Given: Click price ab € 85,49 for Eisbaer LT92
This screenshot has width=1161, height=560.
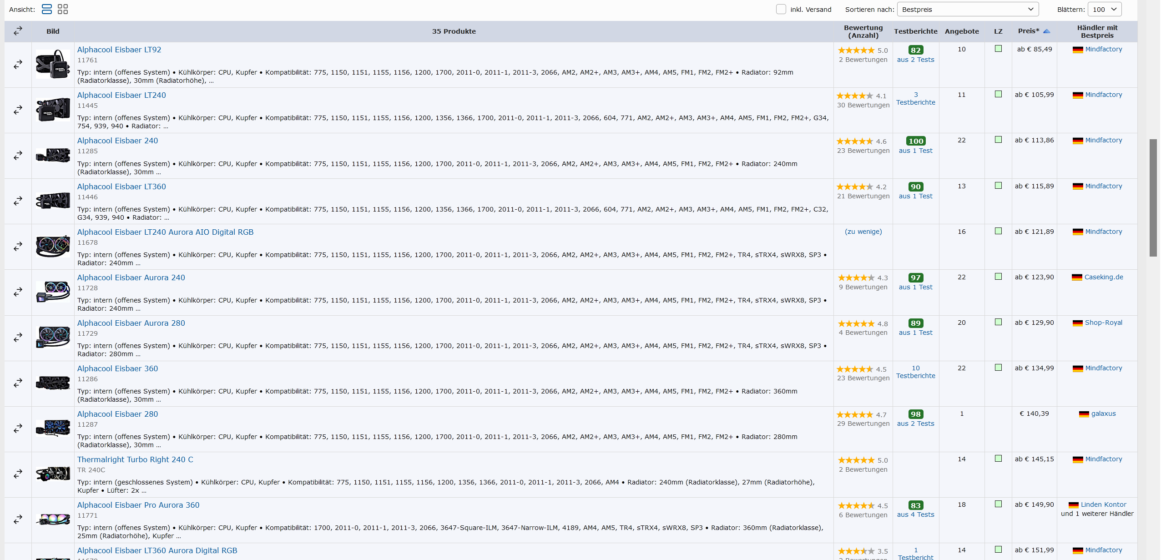Looking at the screenshot, I should click(1035, 49).
